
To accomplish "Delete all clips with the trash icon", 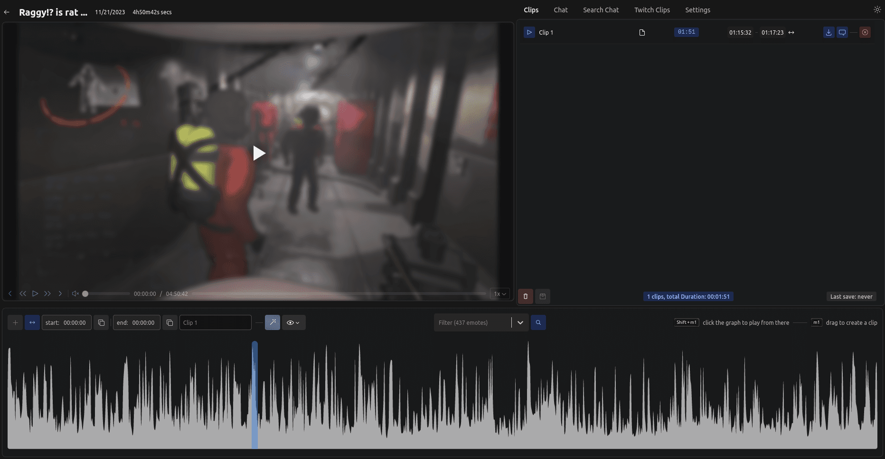I will tap(526, 296).
